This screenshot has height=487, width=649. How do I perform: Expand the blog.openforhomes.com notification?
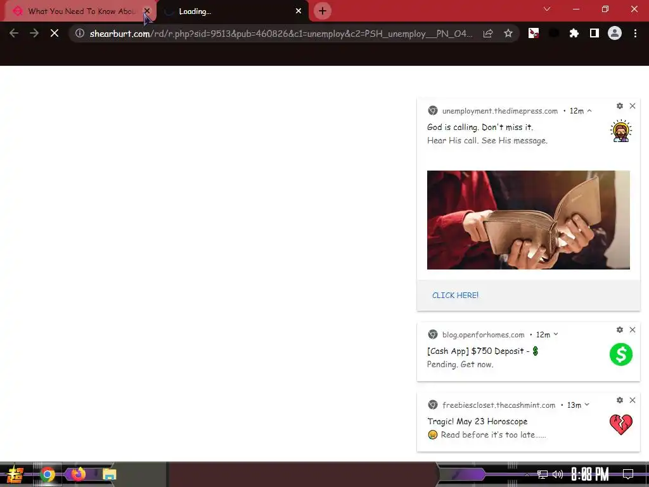click(556, 334)
